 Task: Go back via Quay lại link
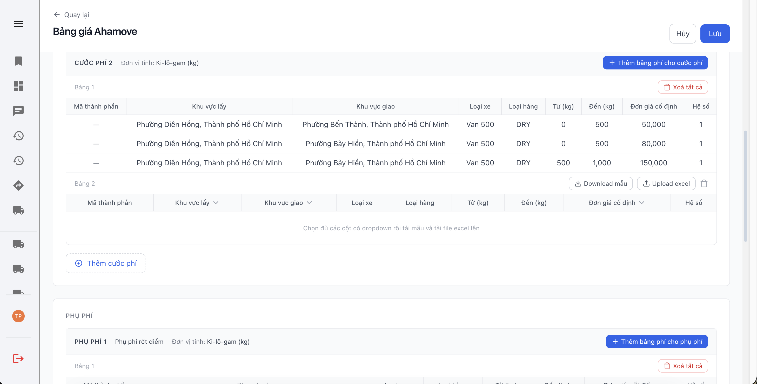(x=71, y=15)
